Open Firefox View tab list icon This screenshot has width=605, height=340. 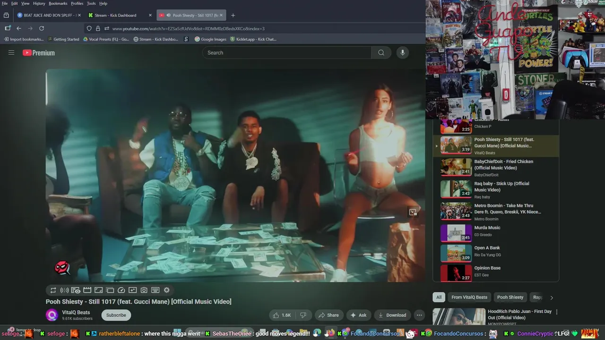point(6,15)
